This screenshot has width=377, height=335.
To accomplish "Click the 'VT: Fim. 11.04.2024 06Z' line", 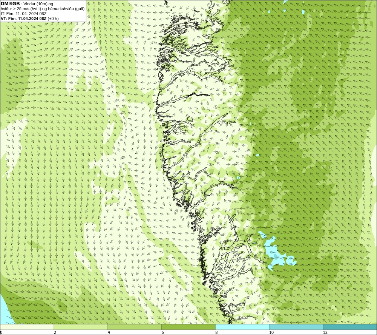I will [29, 19].
